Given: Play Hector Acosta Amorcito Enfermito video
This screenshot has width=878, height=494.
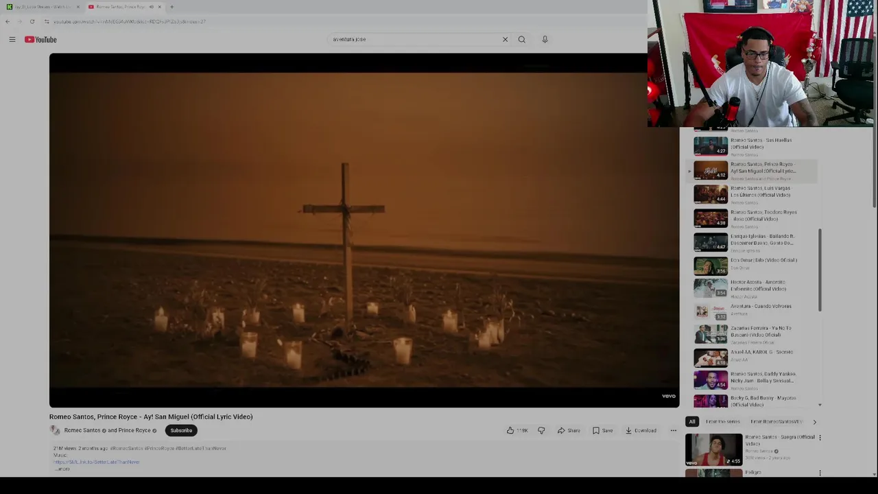Looking at the screenshot, I should [x=752, y=288].
